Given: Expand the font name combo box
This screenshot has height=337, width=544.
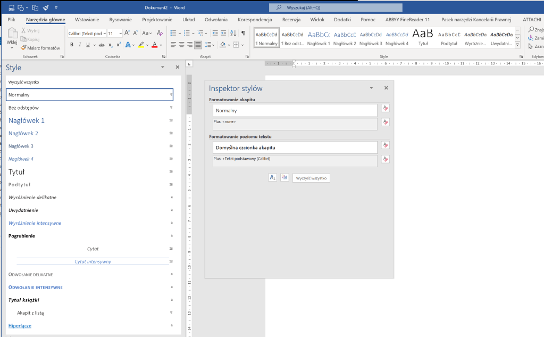Looking at the screenshot, I should tap(104, 33).
